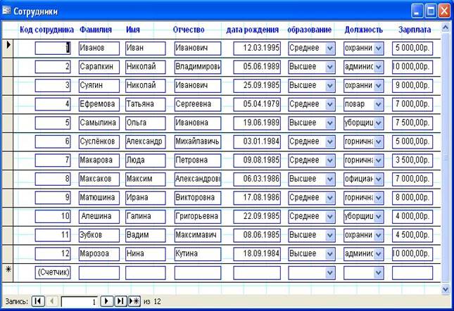The image size is (454, 311).
Task: Open образование dropdown for Иванов row
Action: [330, 48]
